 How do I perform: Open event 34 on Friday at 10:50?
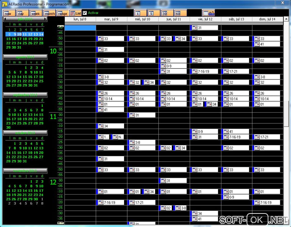(x=211, y=104)
